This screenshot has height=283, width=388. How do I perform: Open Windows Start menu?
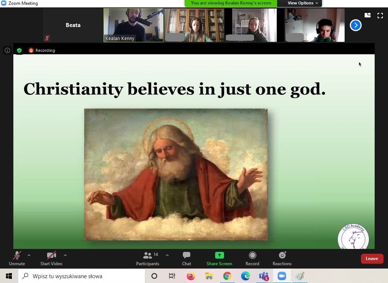click(x=9, y=276)
